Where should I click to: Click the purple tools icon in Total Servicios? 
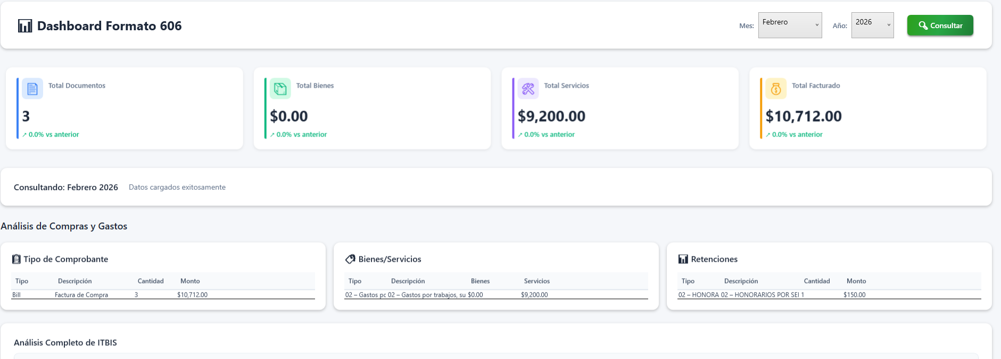tap(528, 89)
